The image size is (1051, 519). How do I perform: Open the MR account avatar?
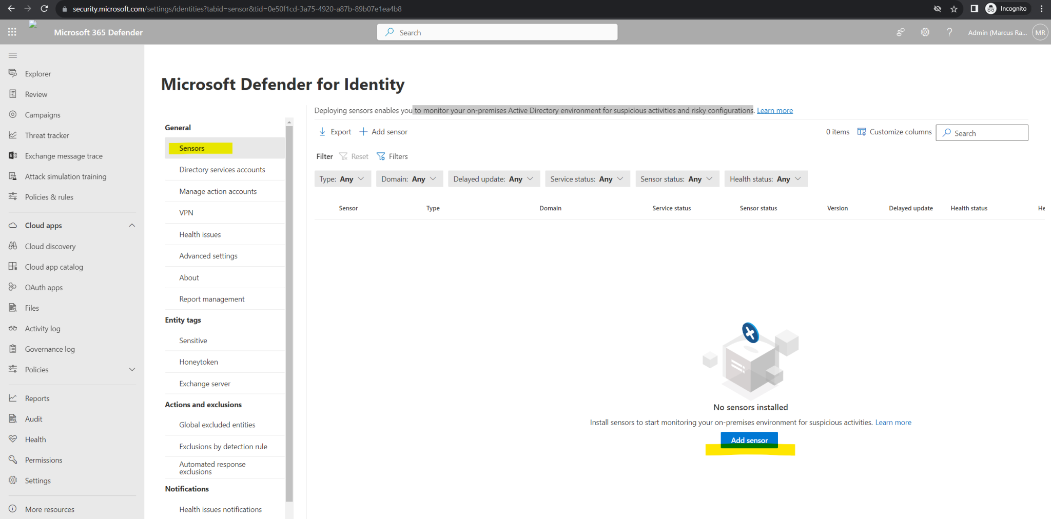1040,32
